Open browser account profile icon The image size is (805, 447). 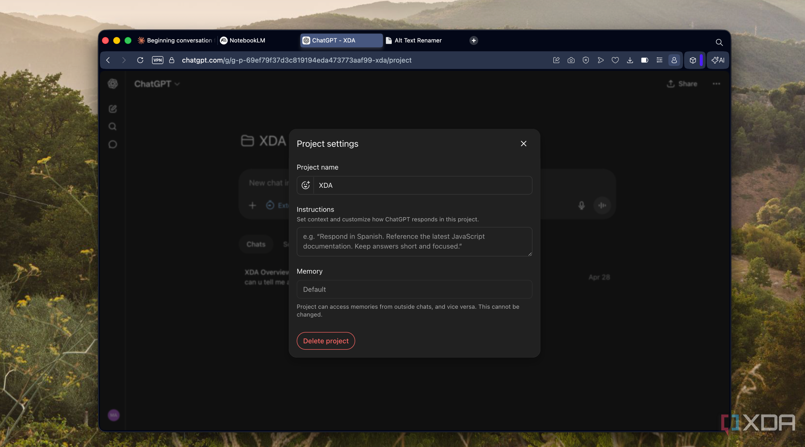tap(674, 60)
